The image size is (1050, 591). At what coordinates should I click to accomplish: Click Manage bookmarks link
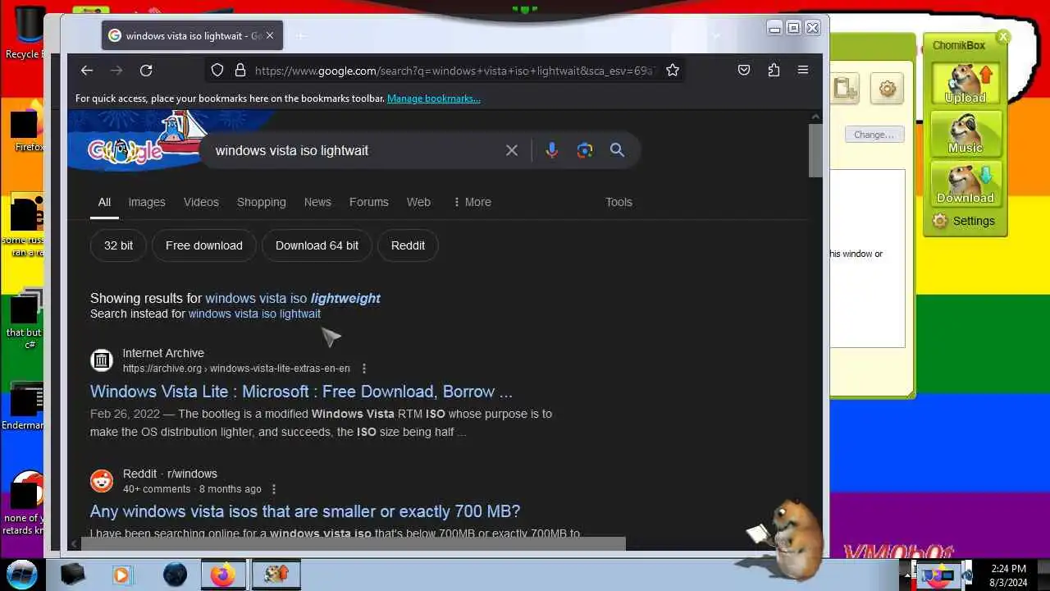point(434,98)
